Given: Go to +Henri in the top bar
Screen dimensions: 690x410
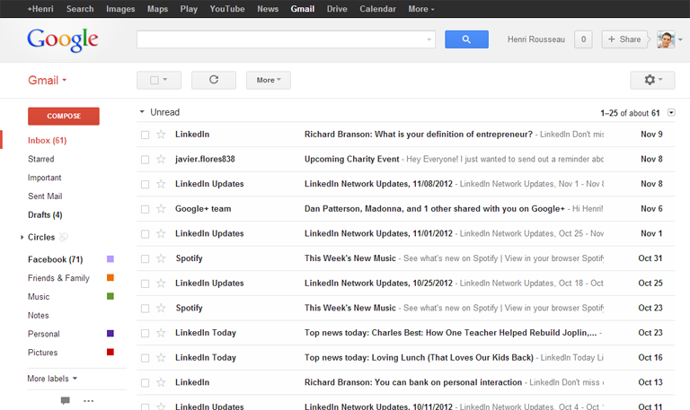Looking at the screenshot, I should 40,9.
